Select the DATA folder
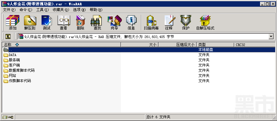277x121 pixels. point(10,55)
